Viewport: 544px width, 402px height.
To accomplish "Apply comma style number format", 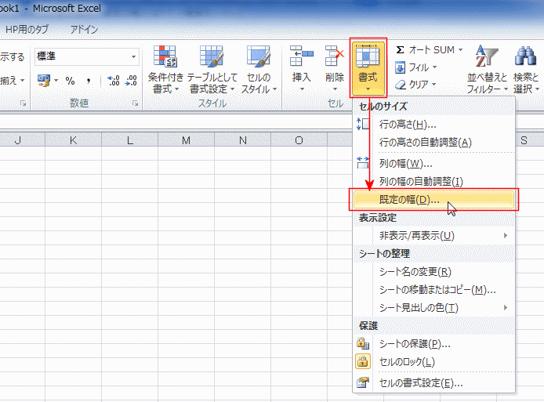I will [x=89, y=81].
